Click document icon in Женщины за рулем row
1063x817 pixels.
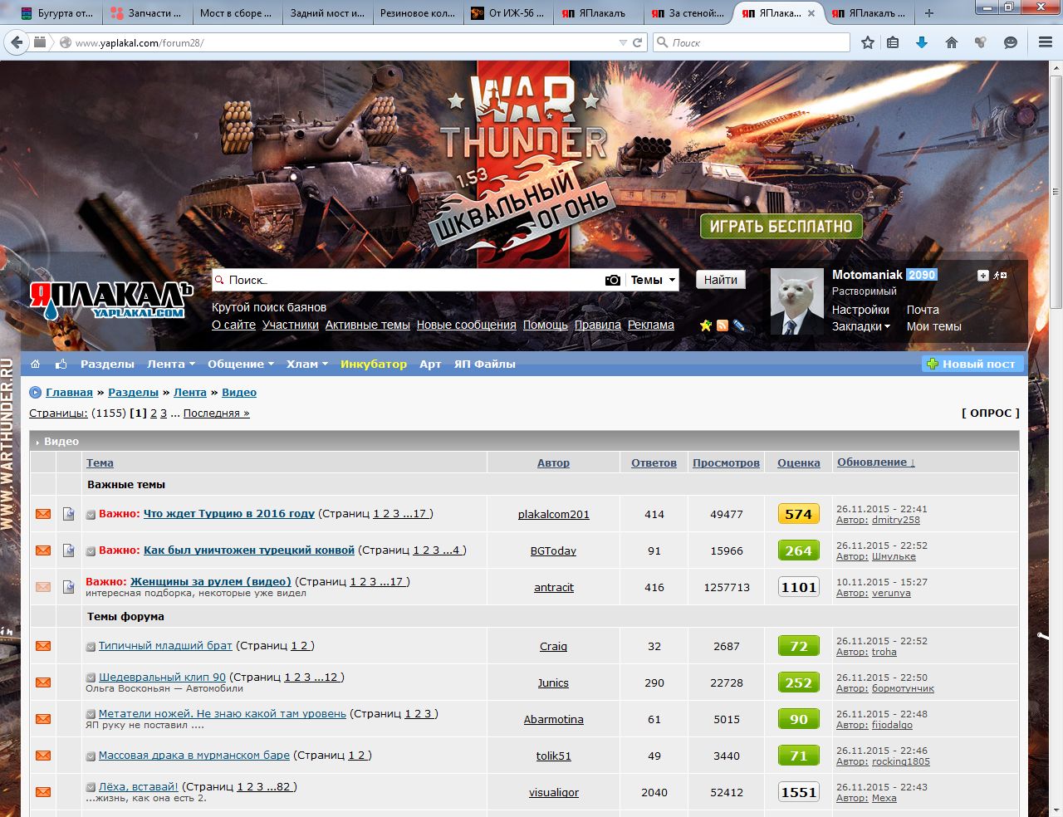69,587
